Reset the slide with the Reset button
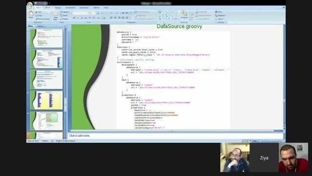This screenshot has width=312, height=176. 64,15
